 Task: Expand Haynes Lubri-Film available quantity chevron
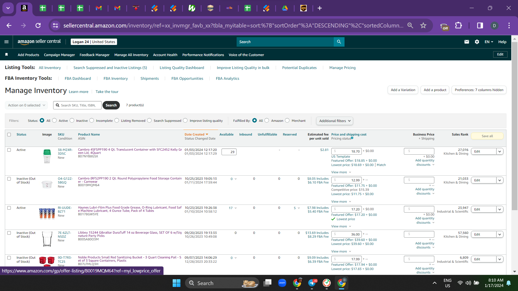click(x=236, y=208)
